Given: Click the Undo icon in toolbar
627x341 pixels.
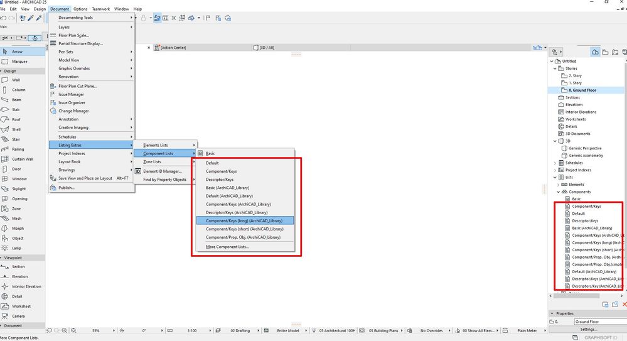Looking at the screenshot, I should click(x=4, y=18).
